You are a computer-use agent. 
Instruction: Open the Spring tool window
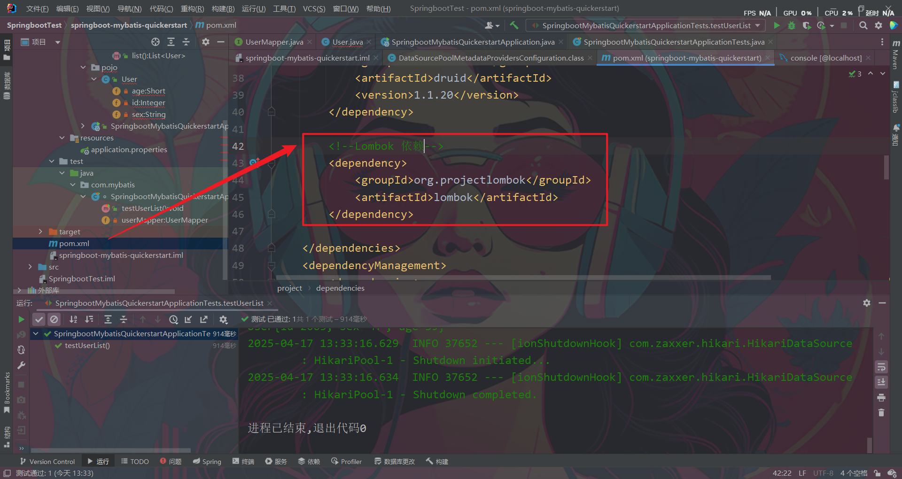[207, 462]
